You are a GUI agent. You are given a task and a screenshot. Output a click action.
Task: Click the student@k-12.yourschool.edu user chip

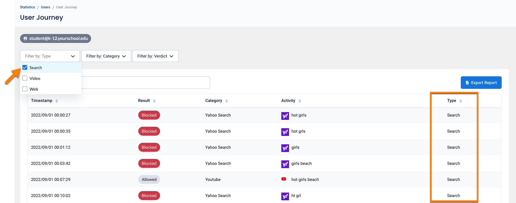[56, 38]
